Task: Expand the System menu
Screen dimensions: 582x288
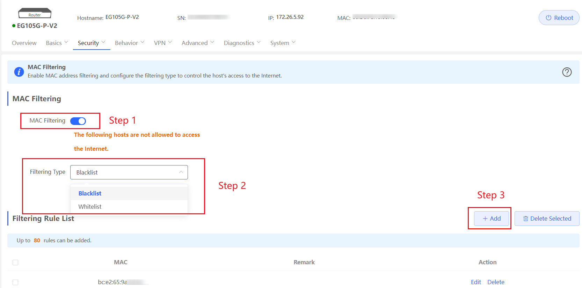Action: [283, 43]
